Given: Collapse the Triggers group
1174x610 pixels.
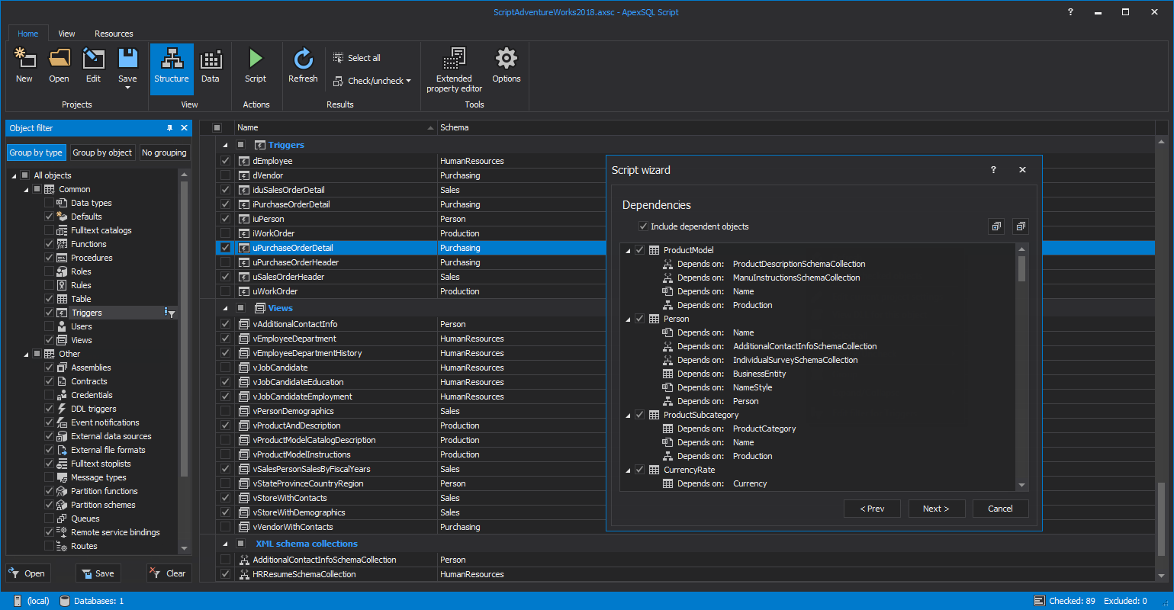Looking at the screenshot, I should pyautogui.click(x=225, y=145).
